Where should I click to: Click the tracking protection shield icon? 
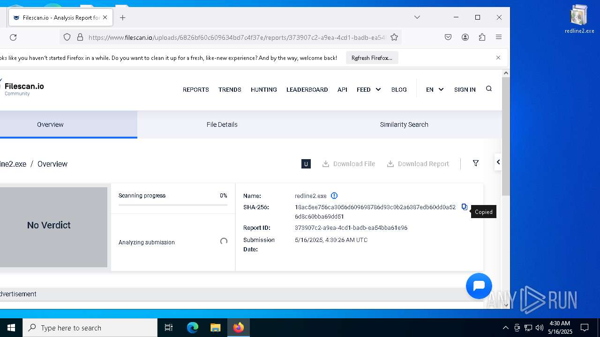pyautogui.click(x=67, y=37)
